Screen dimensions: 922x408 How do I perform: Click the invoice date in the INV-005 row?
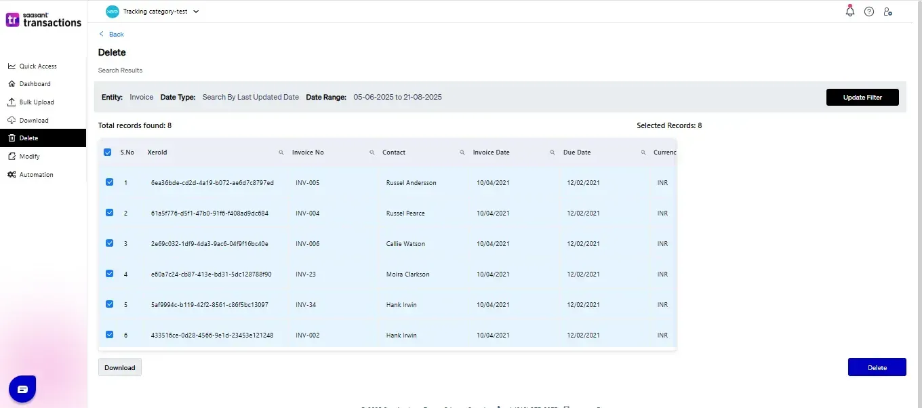tap(493, 183)
